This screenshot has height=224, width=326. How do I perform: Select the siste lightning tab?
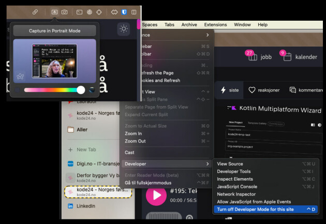[x=229, y=90]
